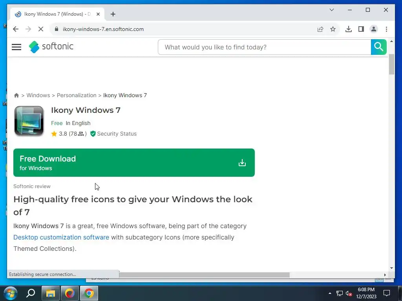Click the home breadcrumb icon
The width and height of the screenshot is (402, 301).
[16, 95]
